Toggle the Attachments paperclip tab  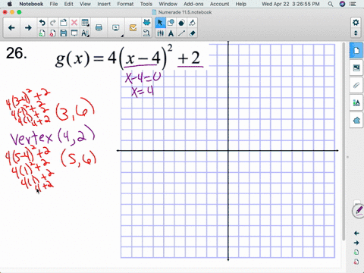click(x=356, y=85)
